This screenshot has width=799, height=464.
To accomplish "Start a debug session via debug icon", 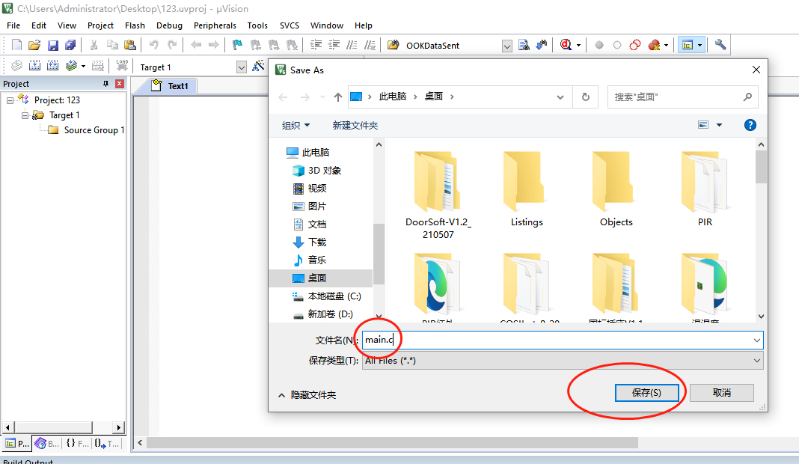I will click(x=566, y=45).
